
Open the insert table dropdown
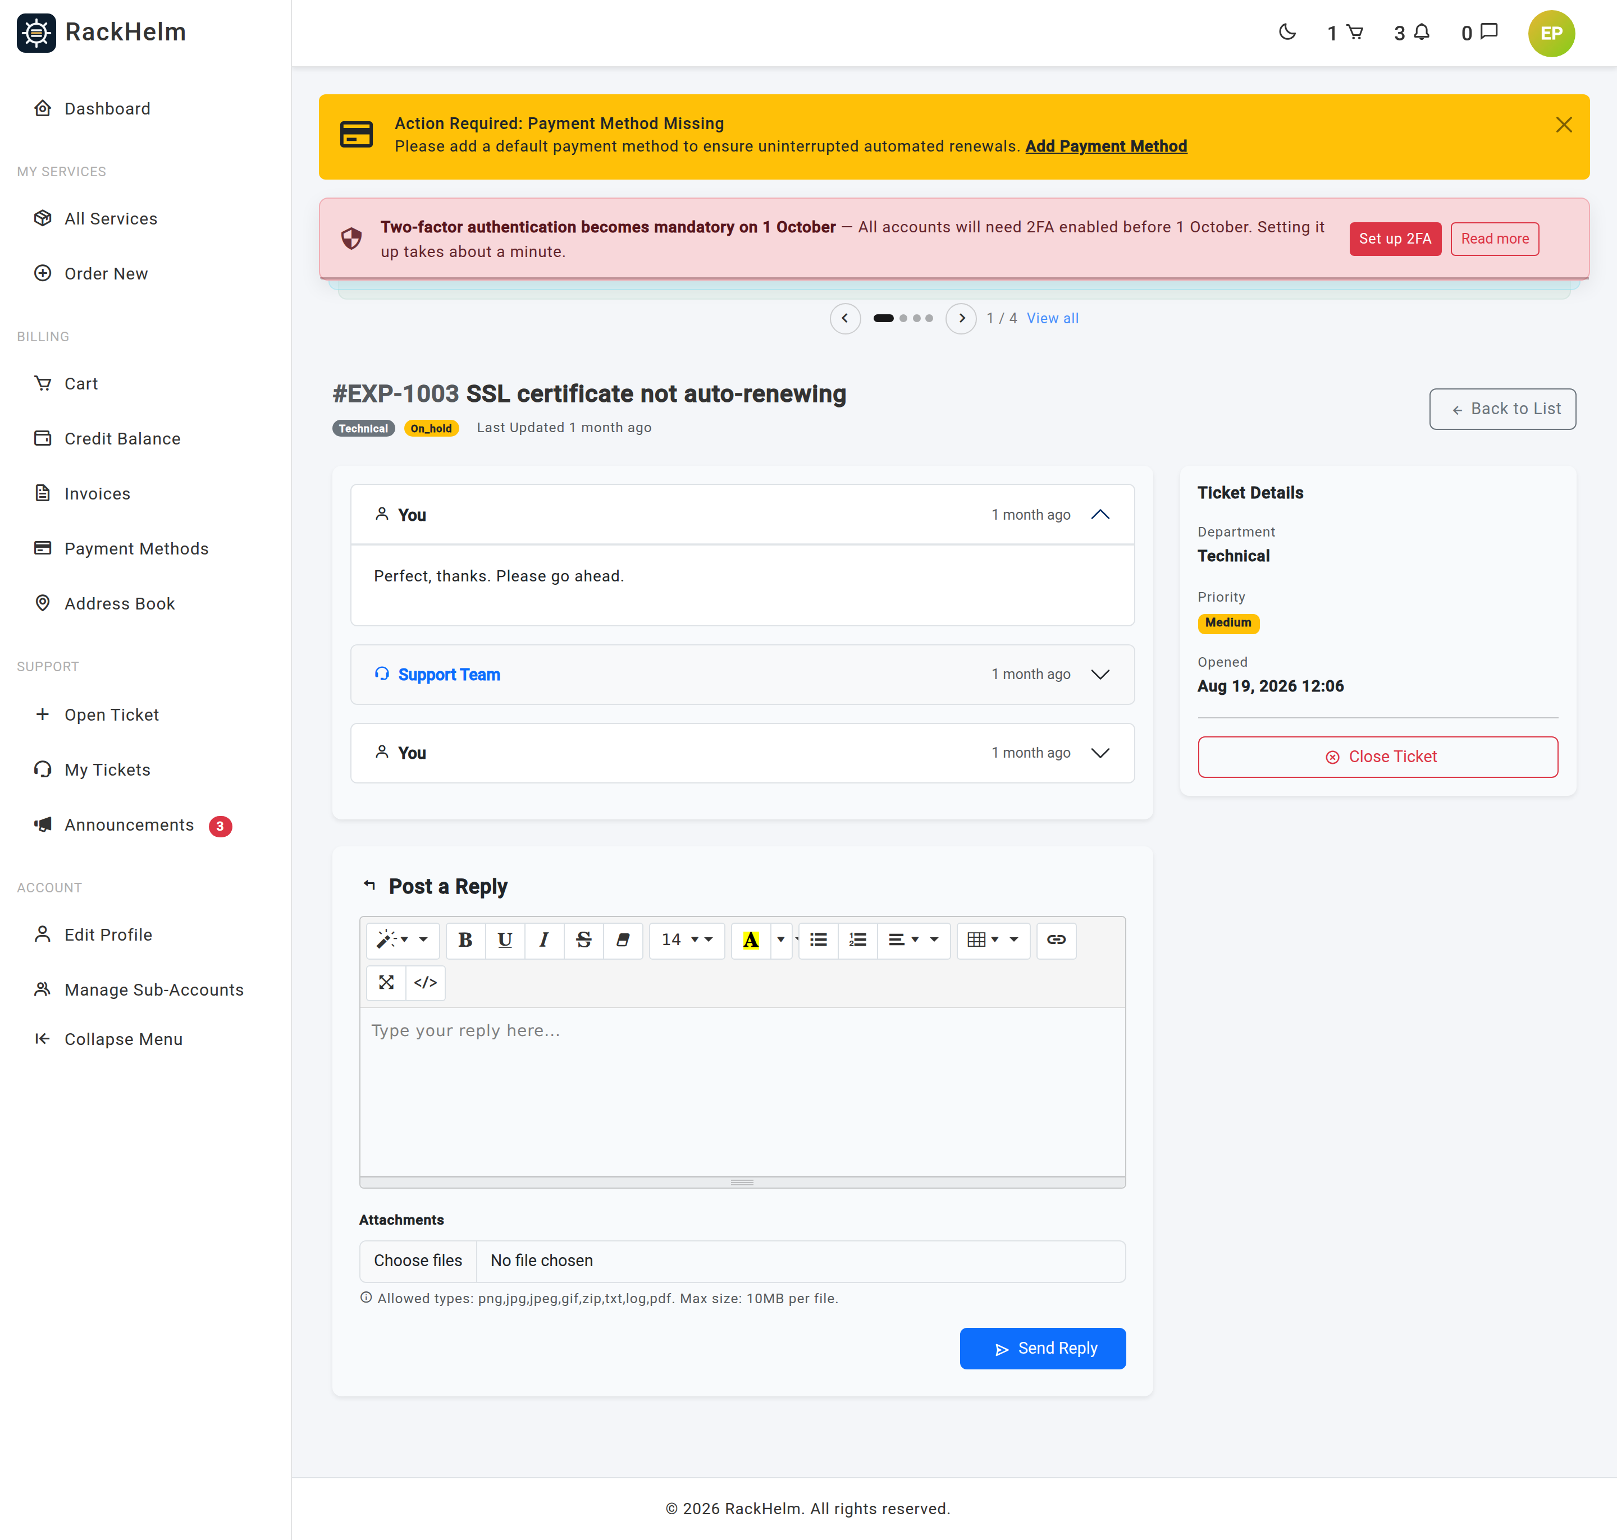coord(993,940)
